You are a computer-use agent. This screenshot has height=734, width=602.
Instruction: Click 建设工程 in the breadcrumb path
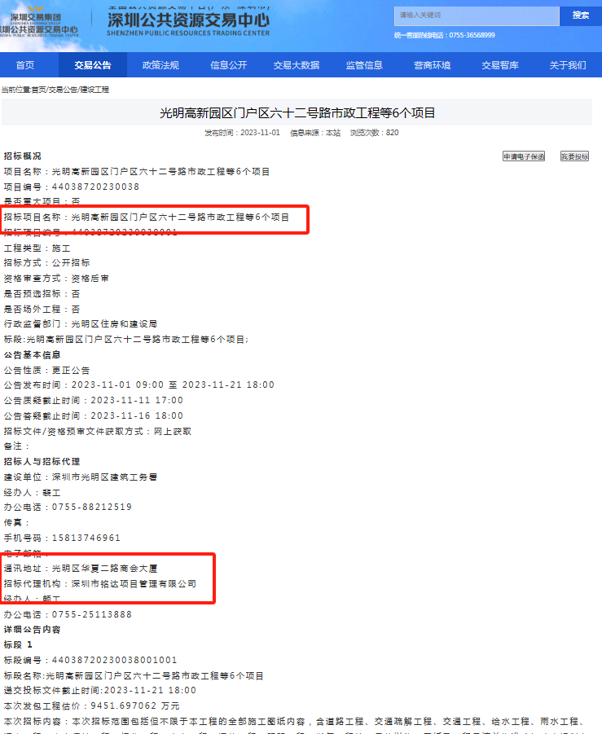point(94,90)
